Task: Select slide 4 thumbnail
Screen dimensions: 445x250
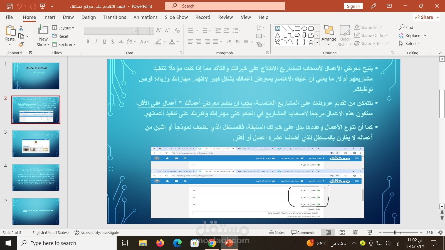Action: [x=36, y=177]
